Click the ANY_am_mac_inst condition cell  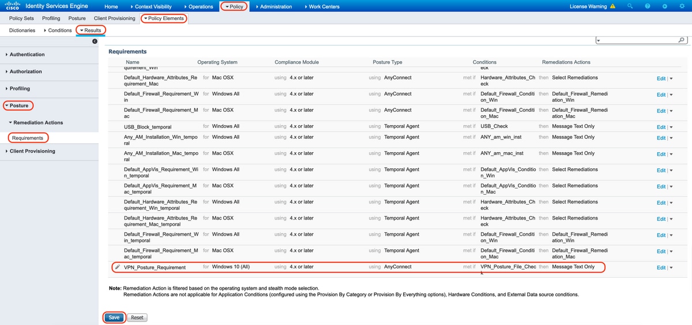coord(502,153)
